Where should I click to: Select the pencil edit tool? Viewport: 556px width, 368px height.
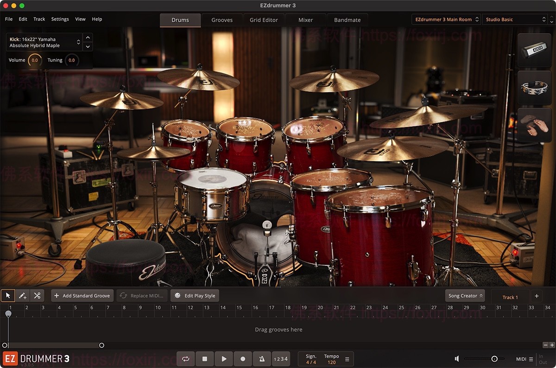coord(22,295)
